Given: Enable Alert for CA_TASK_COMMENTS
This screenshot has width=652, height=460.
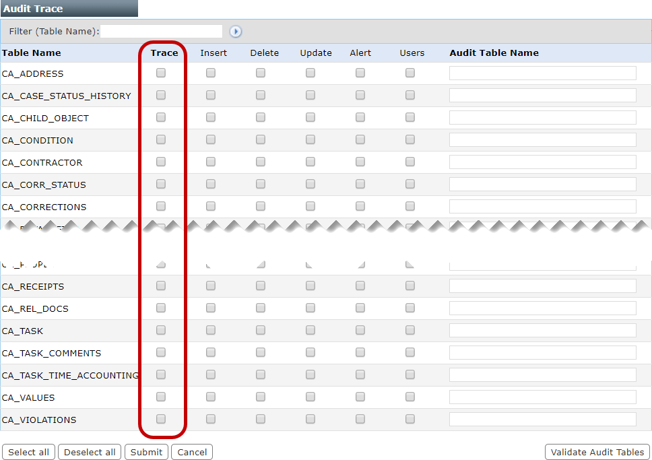Looking at the screenshot, I should (x=360, y=353).
